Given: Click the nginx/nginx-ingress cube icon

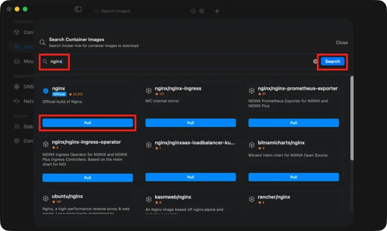Looking at the screenshot, I should [149, 91].
